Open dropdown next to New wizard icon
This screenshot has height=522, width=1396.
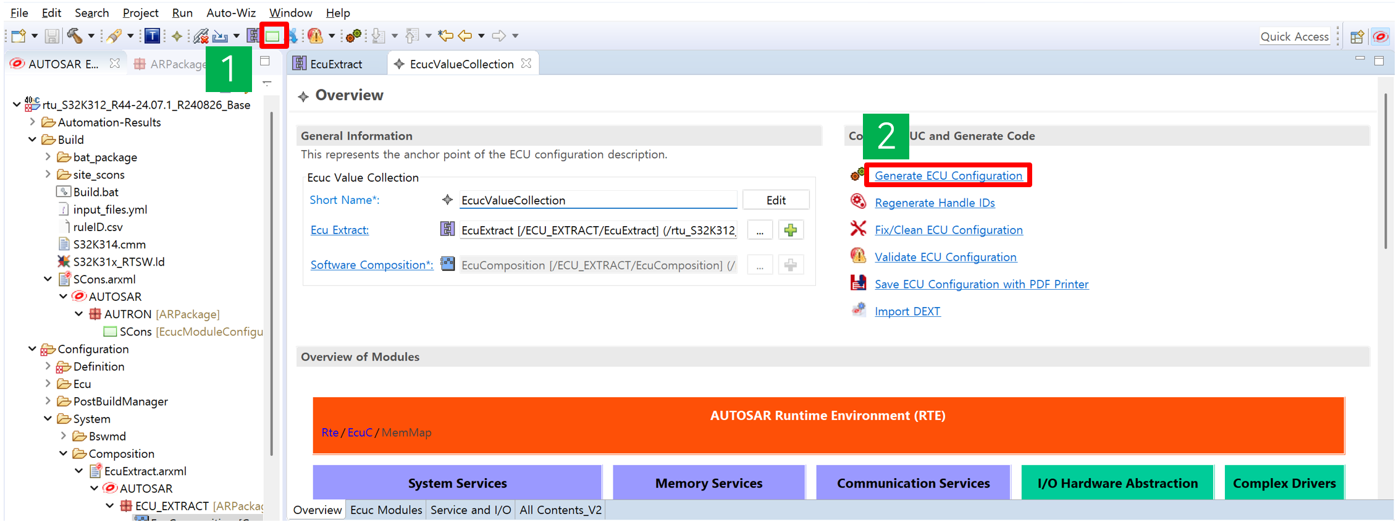click(x=34, y=36)
